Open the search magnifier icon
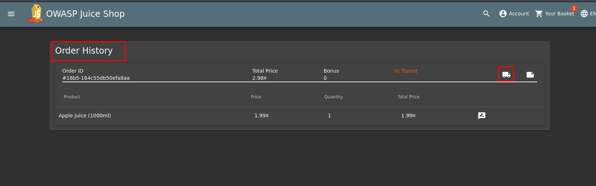This screenshot has width=596, height=186. pyautogui.click(x=486, y=14)
